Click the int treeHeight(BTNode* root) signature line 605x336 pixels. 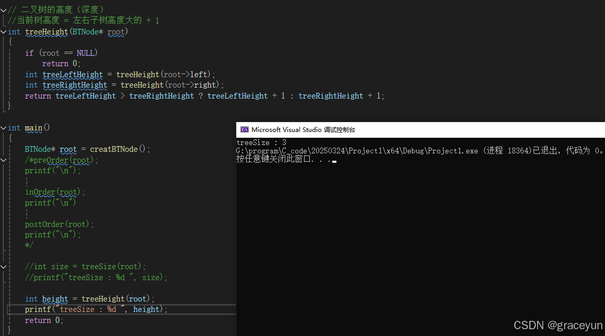pyautogui.click(x=67, y=32)
